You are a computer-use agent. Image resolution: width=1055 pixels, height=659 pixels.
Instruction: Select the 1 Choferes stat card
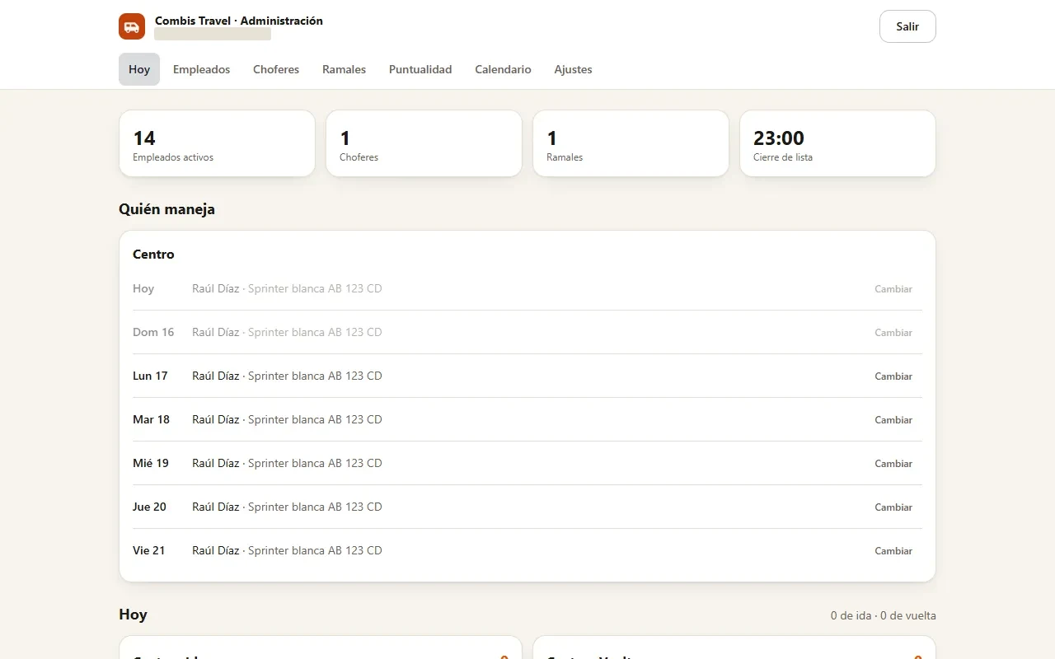point(424,143)
